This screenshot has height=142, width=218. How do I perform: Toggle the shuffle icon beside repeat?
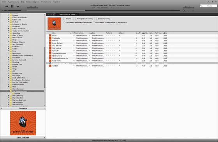tap(188, 10)
